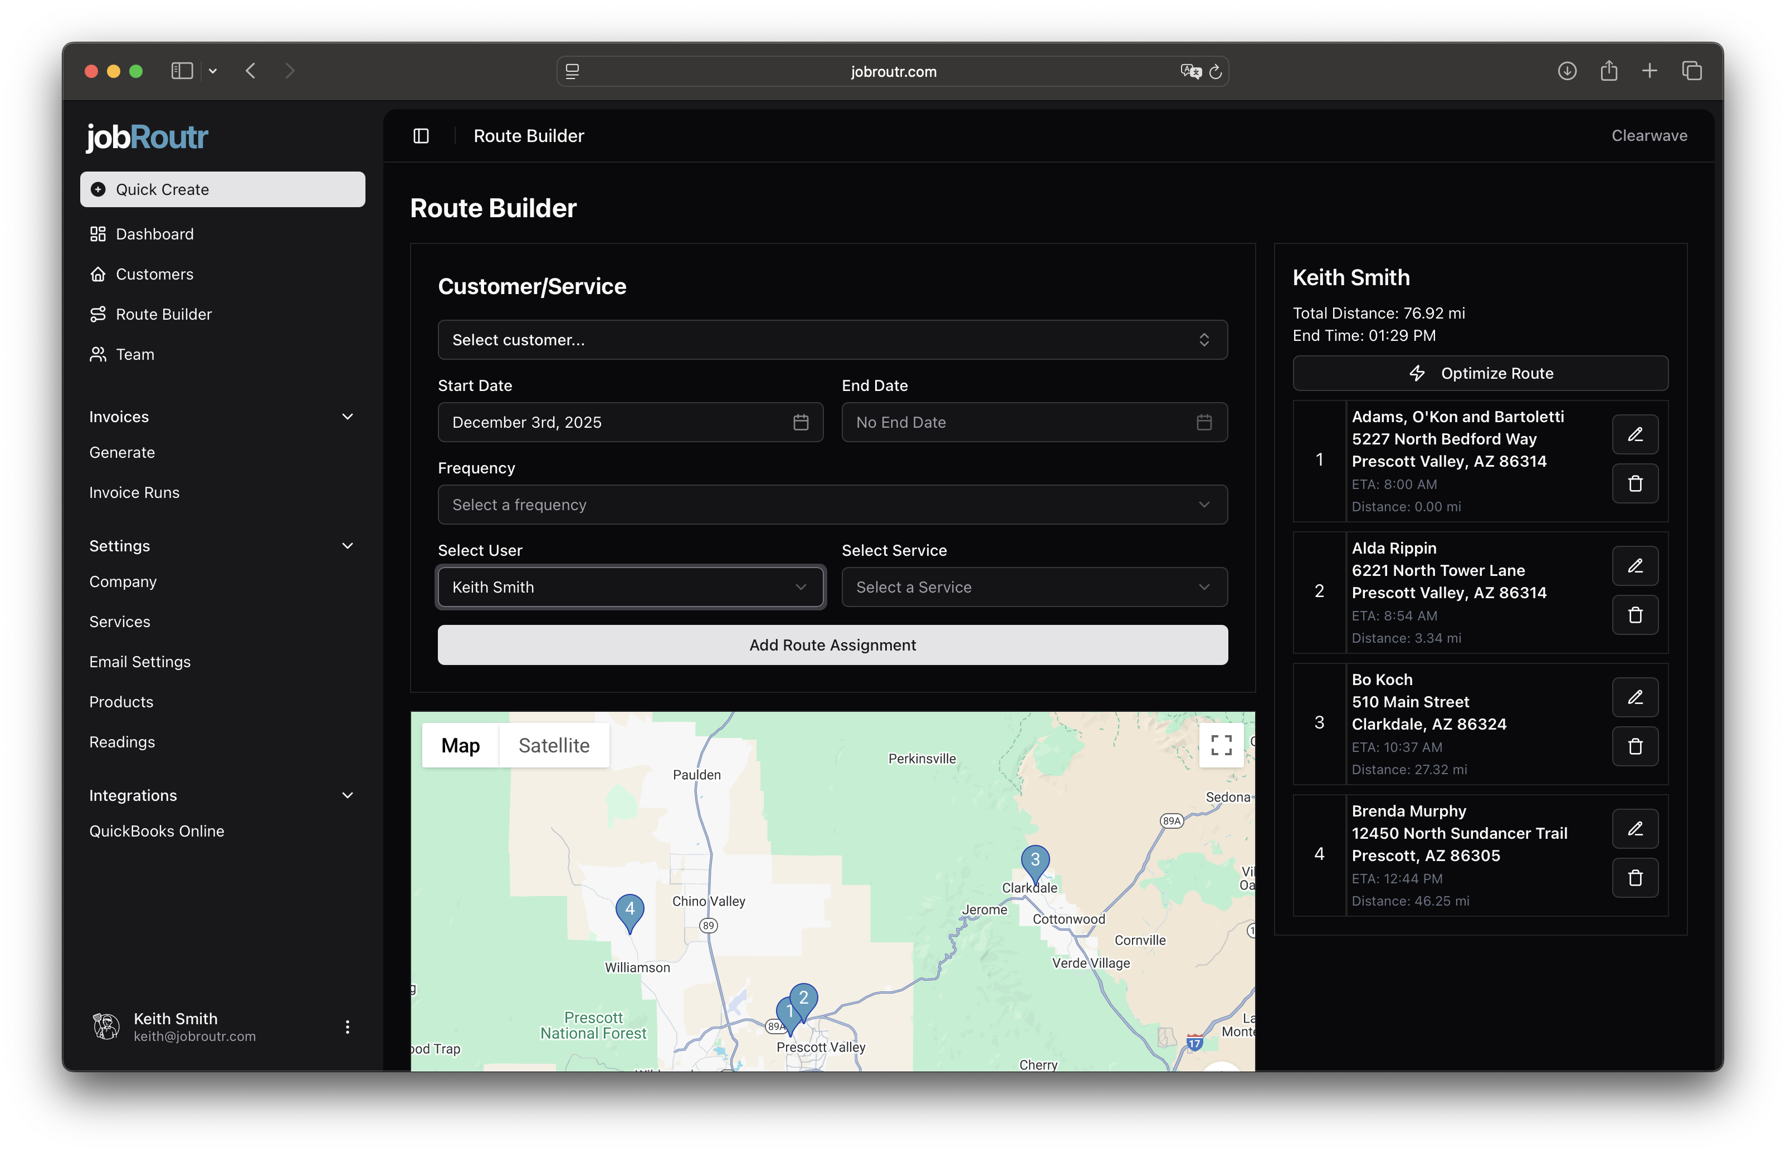Select the Map view tab
The height and width of the screenshot is (1154, 1786).
click(460, 746)
